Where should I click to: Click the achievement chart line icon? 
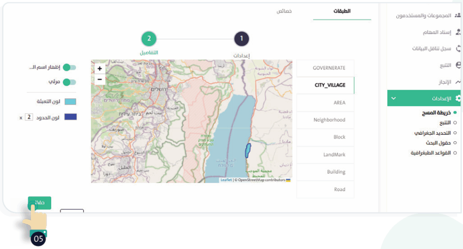pos(458,82)
